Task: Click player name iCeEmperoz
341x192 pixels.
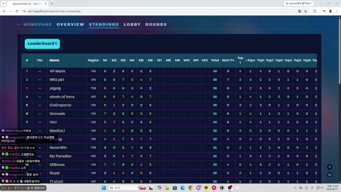Action: [60, 105]
